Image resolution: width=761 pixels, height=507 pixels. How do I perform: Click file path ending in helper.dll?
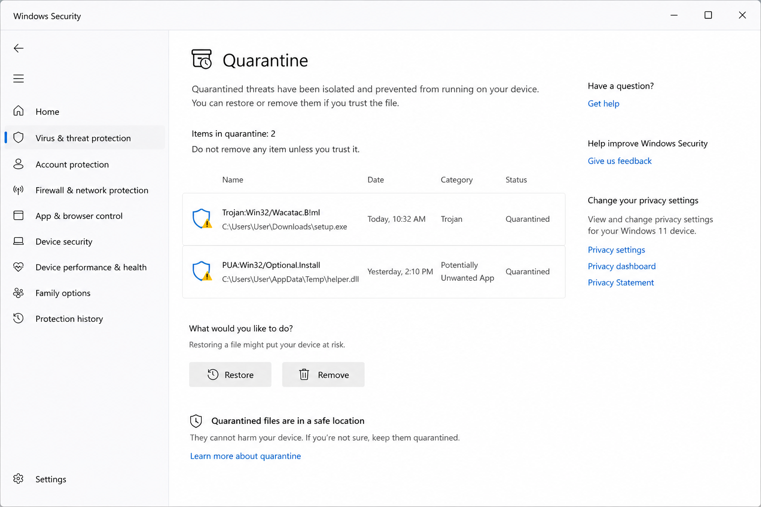[290, 279]
